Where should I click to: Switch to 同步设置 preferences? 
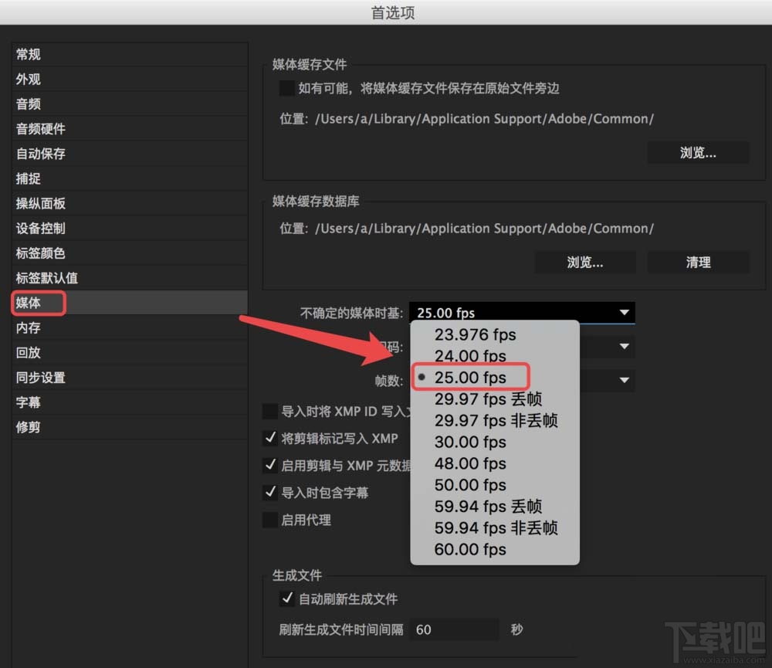[40, 378]
